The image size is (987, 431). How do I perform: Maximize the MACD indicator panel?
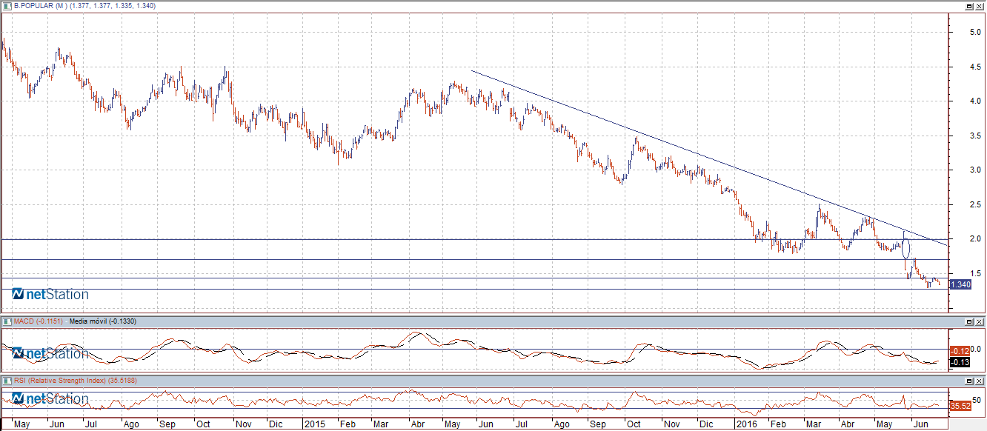(x=969, y=321)
